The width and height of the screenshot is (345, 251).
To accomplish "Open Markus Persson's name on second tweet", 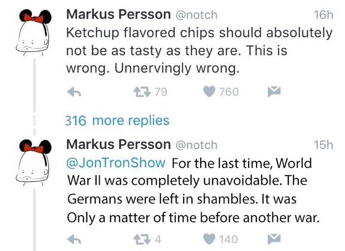I will point(118,145).
